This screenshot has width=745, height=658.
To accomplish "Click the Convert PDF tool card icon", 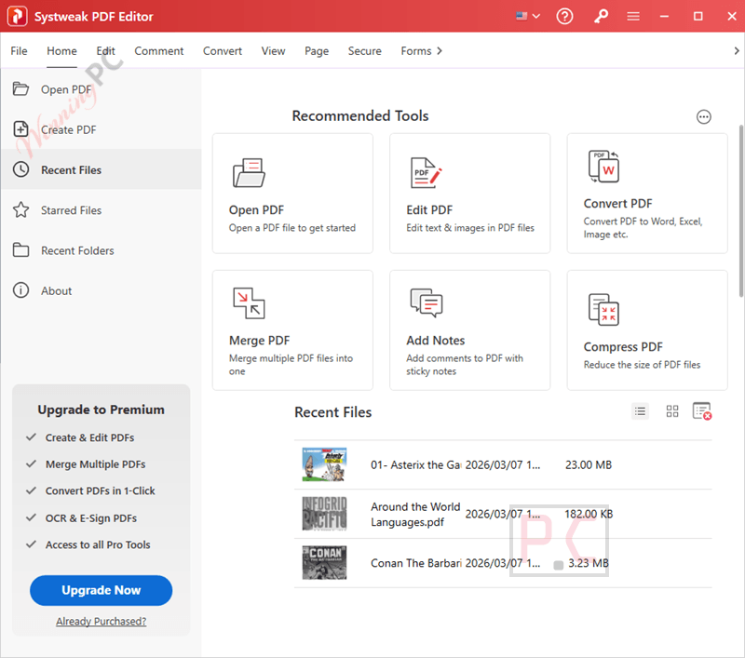I will [x=603, y=167].
